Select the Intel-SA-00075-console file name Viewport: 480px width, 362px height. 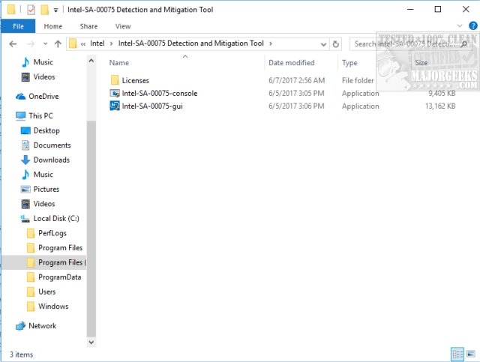click(x=160, y=94)
